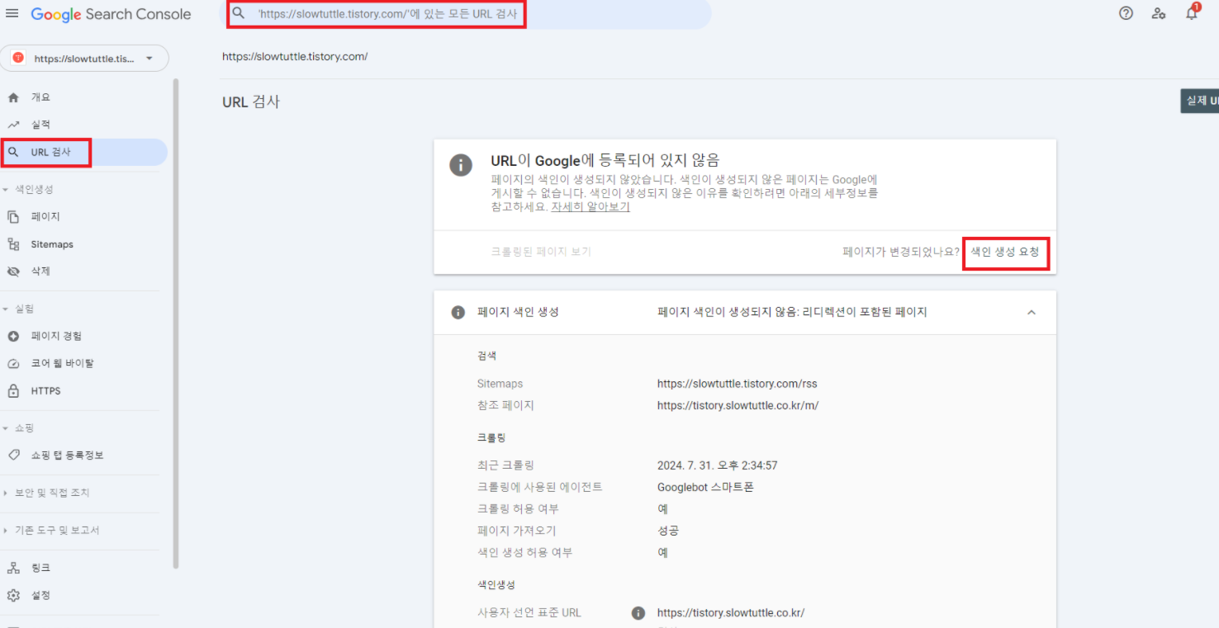The width and height of the screenshot is (1219, 628).
Task: Click the canonical URL tistory.slowtuttle.co.kr/
Action: [731, 613]
